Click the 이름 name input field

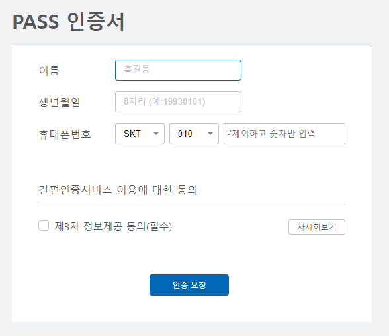coord(178,70)
